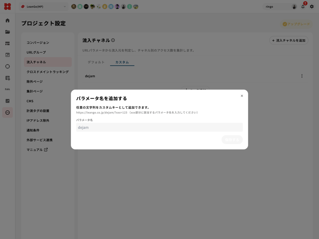Open IPアドレス除外 in settings menu

pos(38,121)
